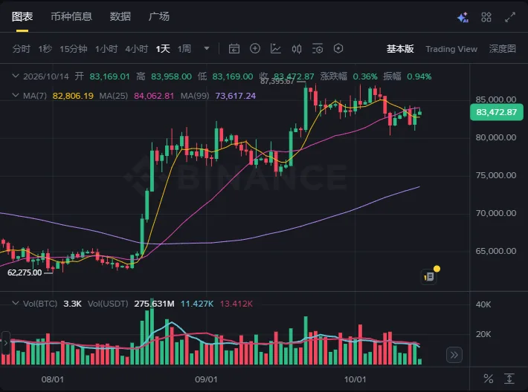Select the 分时 interval
Image resolution: width=528 pixels, height=392 pixels.
22,49
